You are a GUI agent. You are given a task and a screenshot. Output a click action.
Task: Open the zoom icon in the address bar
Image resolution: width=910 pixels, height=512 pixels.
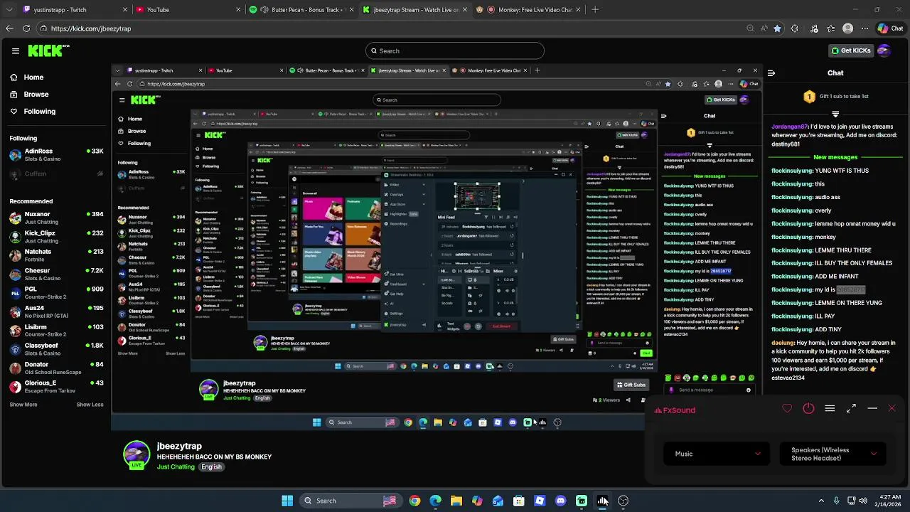pyautogui.click(x=750, y=28)
